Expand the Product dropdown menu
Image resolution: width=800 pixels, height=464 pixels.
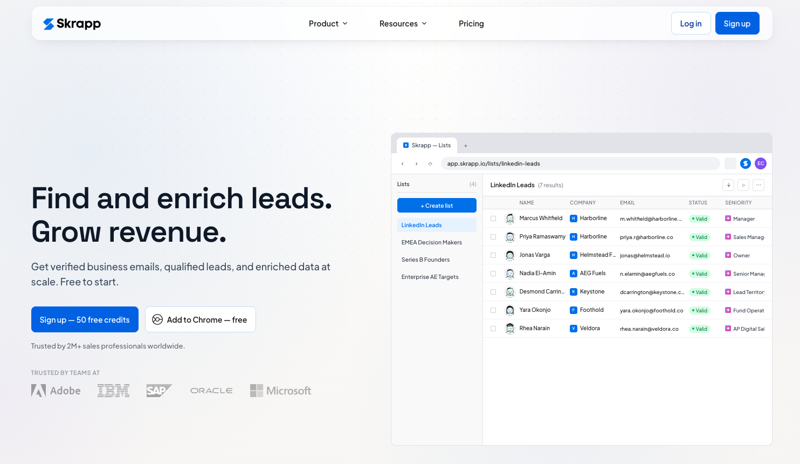click(x=328, y=24)
